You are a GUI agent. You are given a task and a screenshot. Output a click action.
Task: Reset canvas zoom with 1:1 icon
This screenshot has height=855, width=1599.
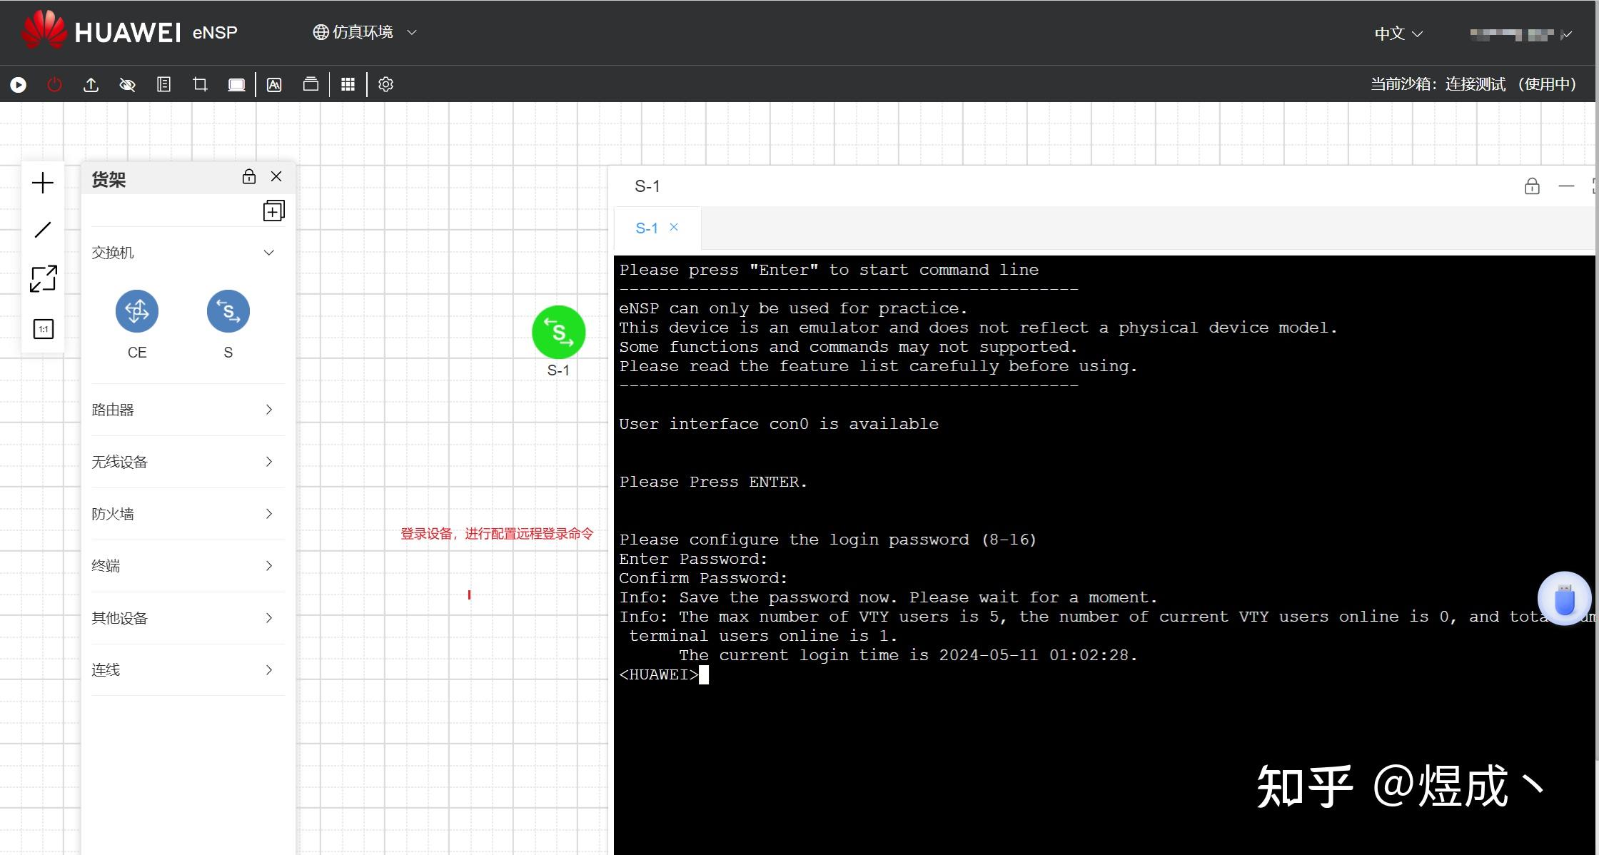(44, 329)
